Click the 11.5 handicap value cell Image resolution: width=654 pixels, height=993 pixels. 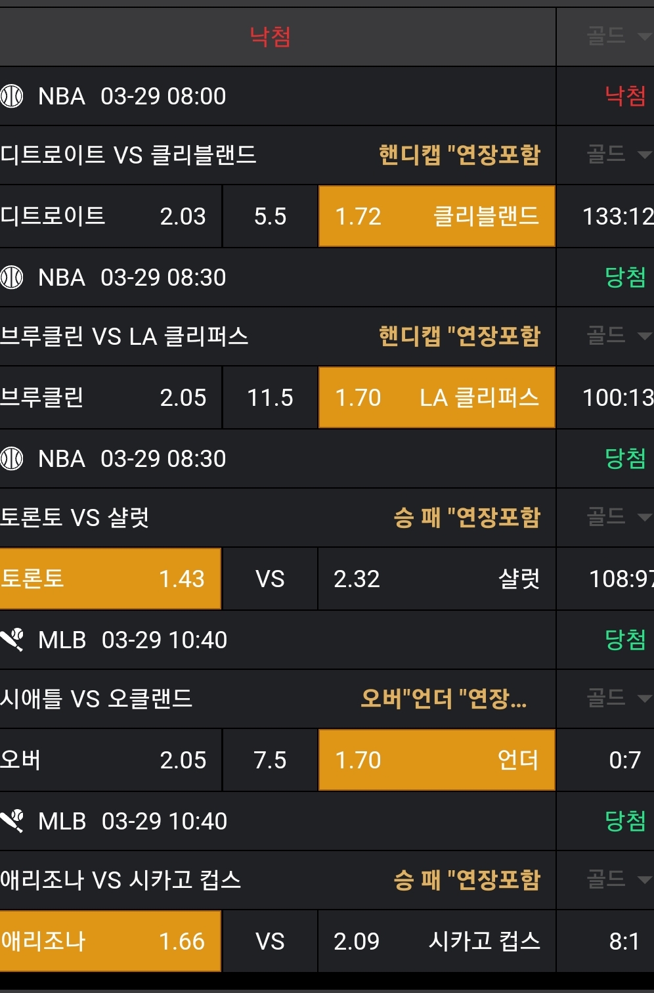tap(270, 398)
